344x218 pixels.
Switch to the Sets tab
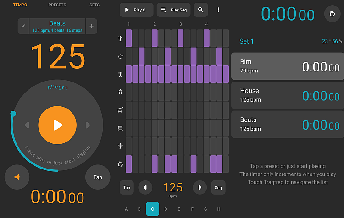(94, 5)
